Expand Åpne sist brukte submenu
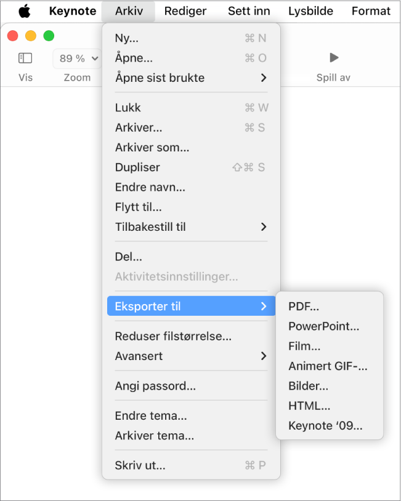The image size is (401, 501). [x=191, y=78]
